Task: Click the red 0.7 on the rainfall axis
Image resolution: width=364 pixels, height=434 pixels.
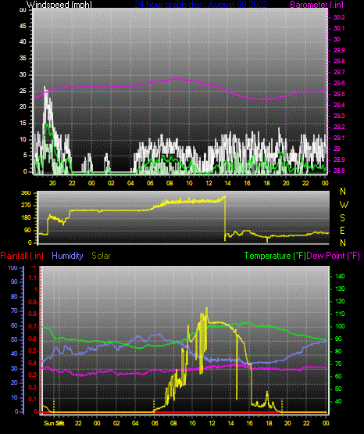Action: 33,327
